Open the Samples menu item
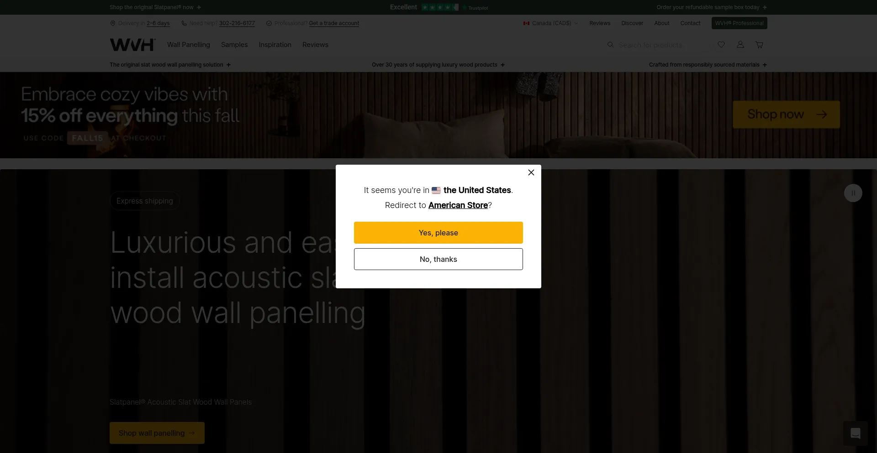This screenshot has height=453, width=877. (x=234, y=45)
